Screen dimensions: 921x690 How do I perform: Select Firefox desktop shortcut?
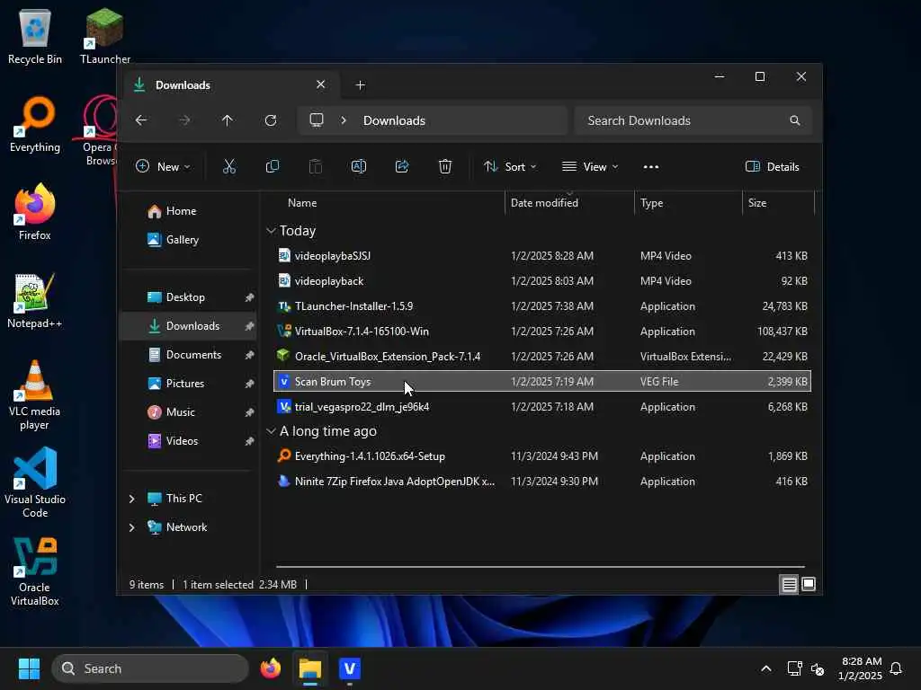pyautogui.click(x=35, y=212)
